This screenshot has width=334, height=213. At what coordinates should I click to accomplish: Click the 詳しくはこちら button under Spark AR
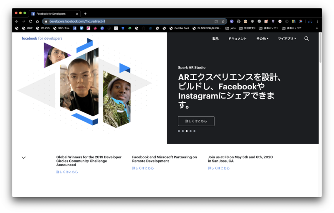(196, 121)
